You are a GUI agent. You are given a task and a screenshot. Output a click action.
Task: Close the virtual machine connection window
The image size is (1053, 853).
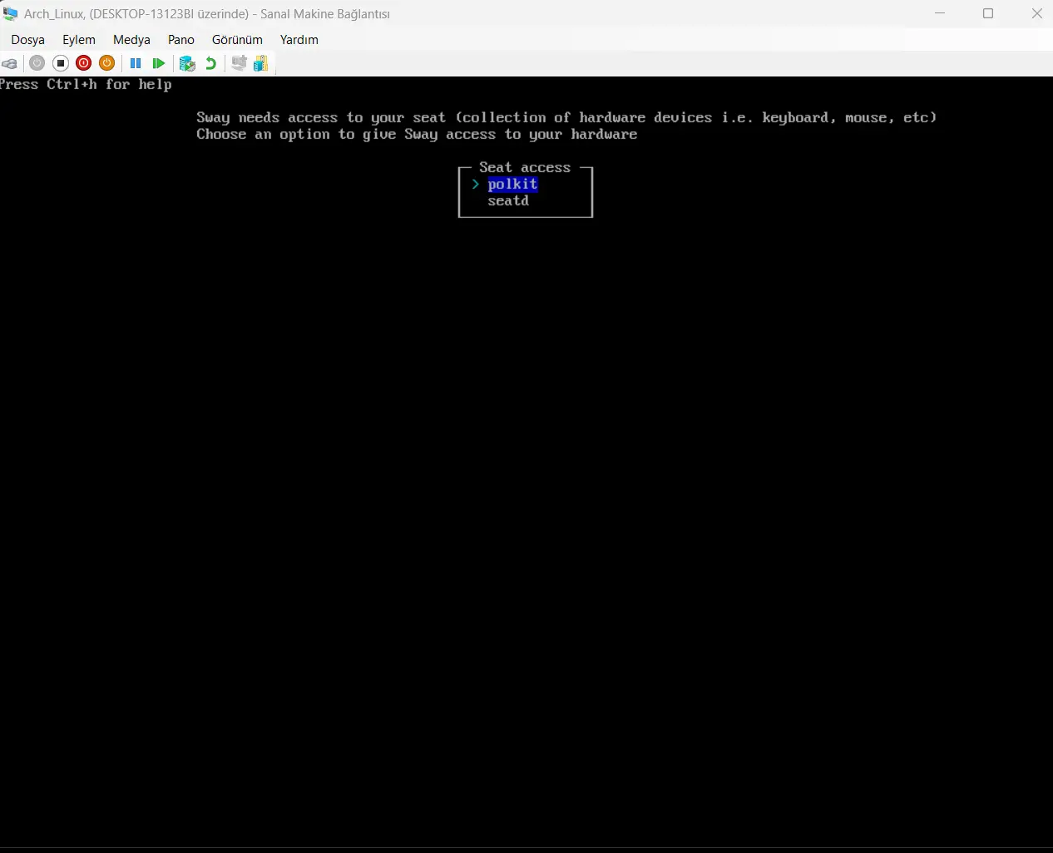1036,13
